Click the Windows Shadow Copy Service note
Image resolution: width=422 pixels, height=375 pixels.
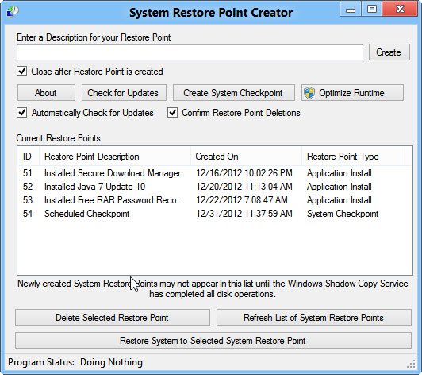(213, 288)
